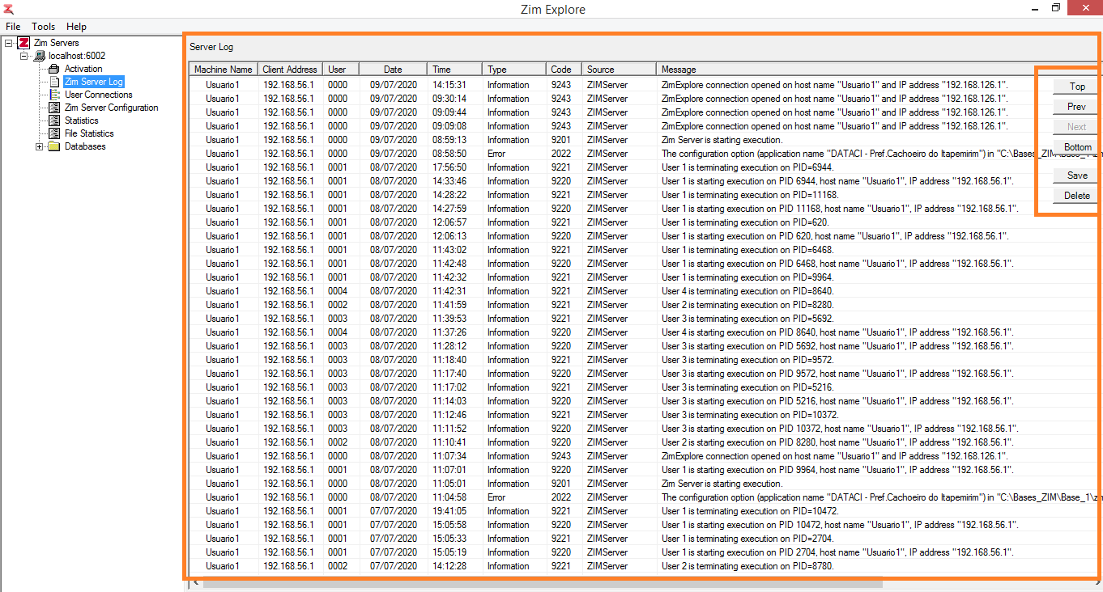
Task: Open the Help menu
Action: coord(76,27)
